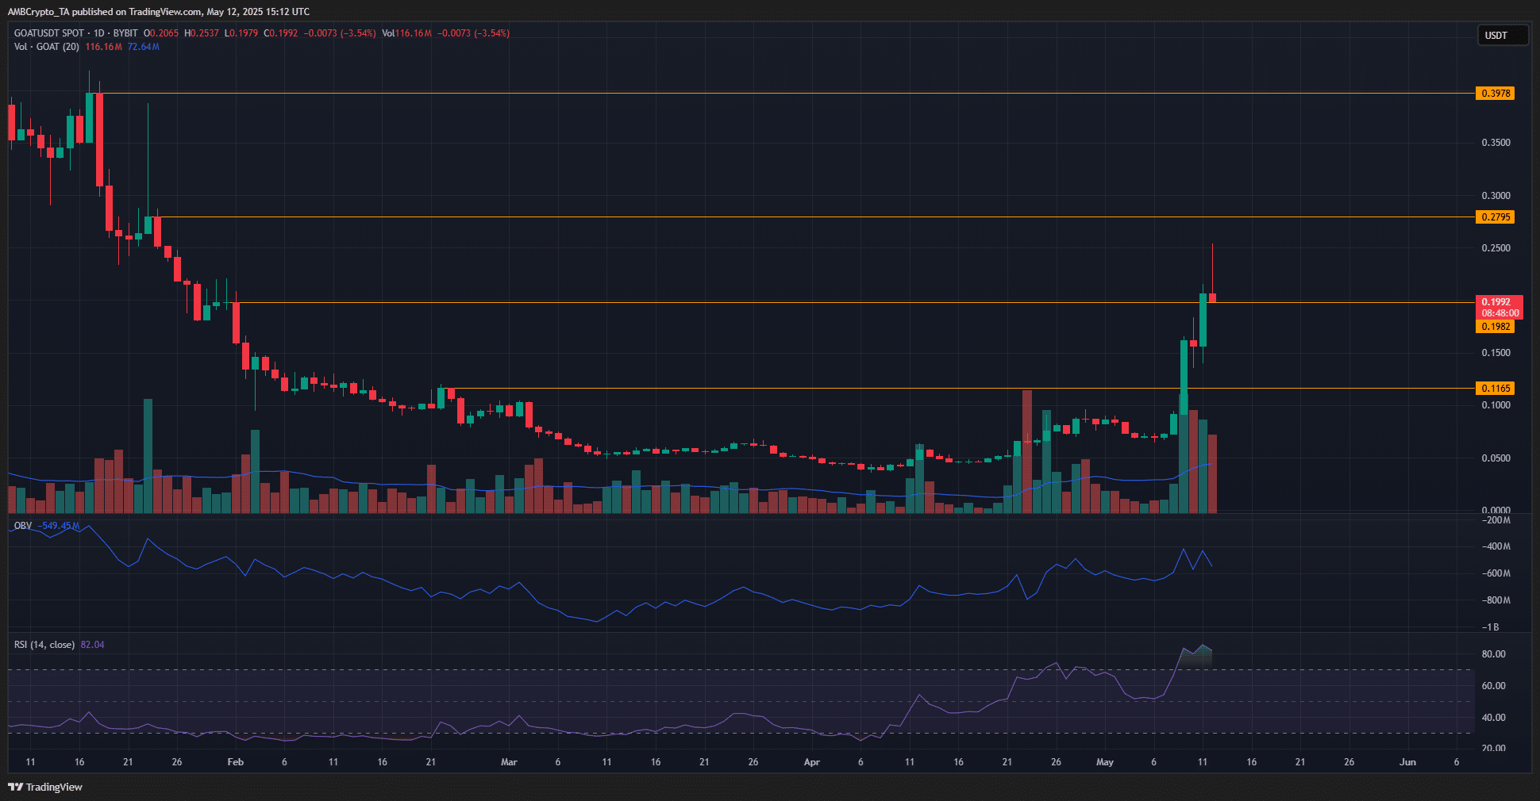
Task: Click the high price H0.2537 in legend
Action: coord(202,33)
